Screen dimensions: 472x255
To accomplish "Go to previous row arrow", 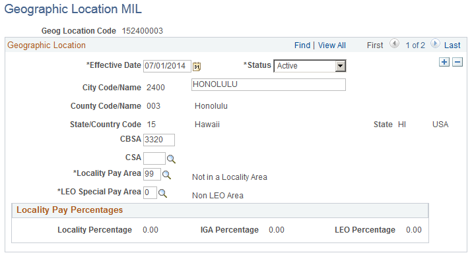I will click(x=394, y=44).
